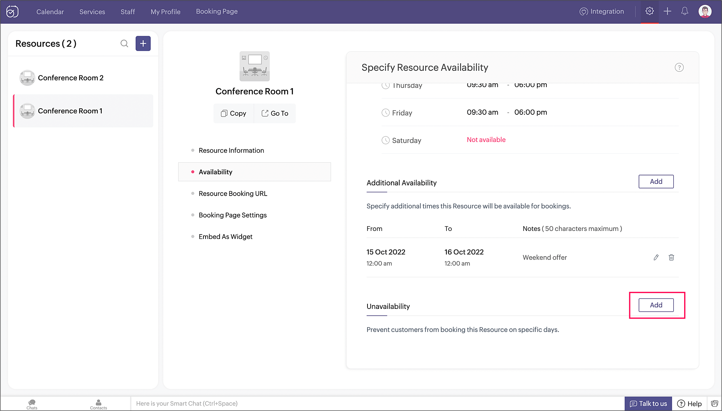Open the Availability section
The height and width of the screenshot is (411, 722).
tap(255, 172)
